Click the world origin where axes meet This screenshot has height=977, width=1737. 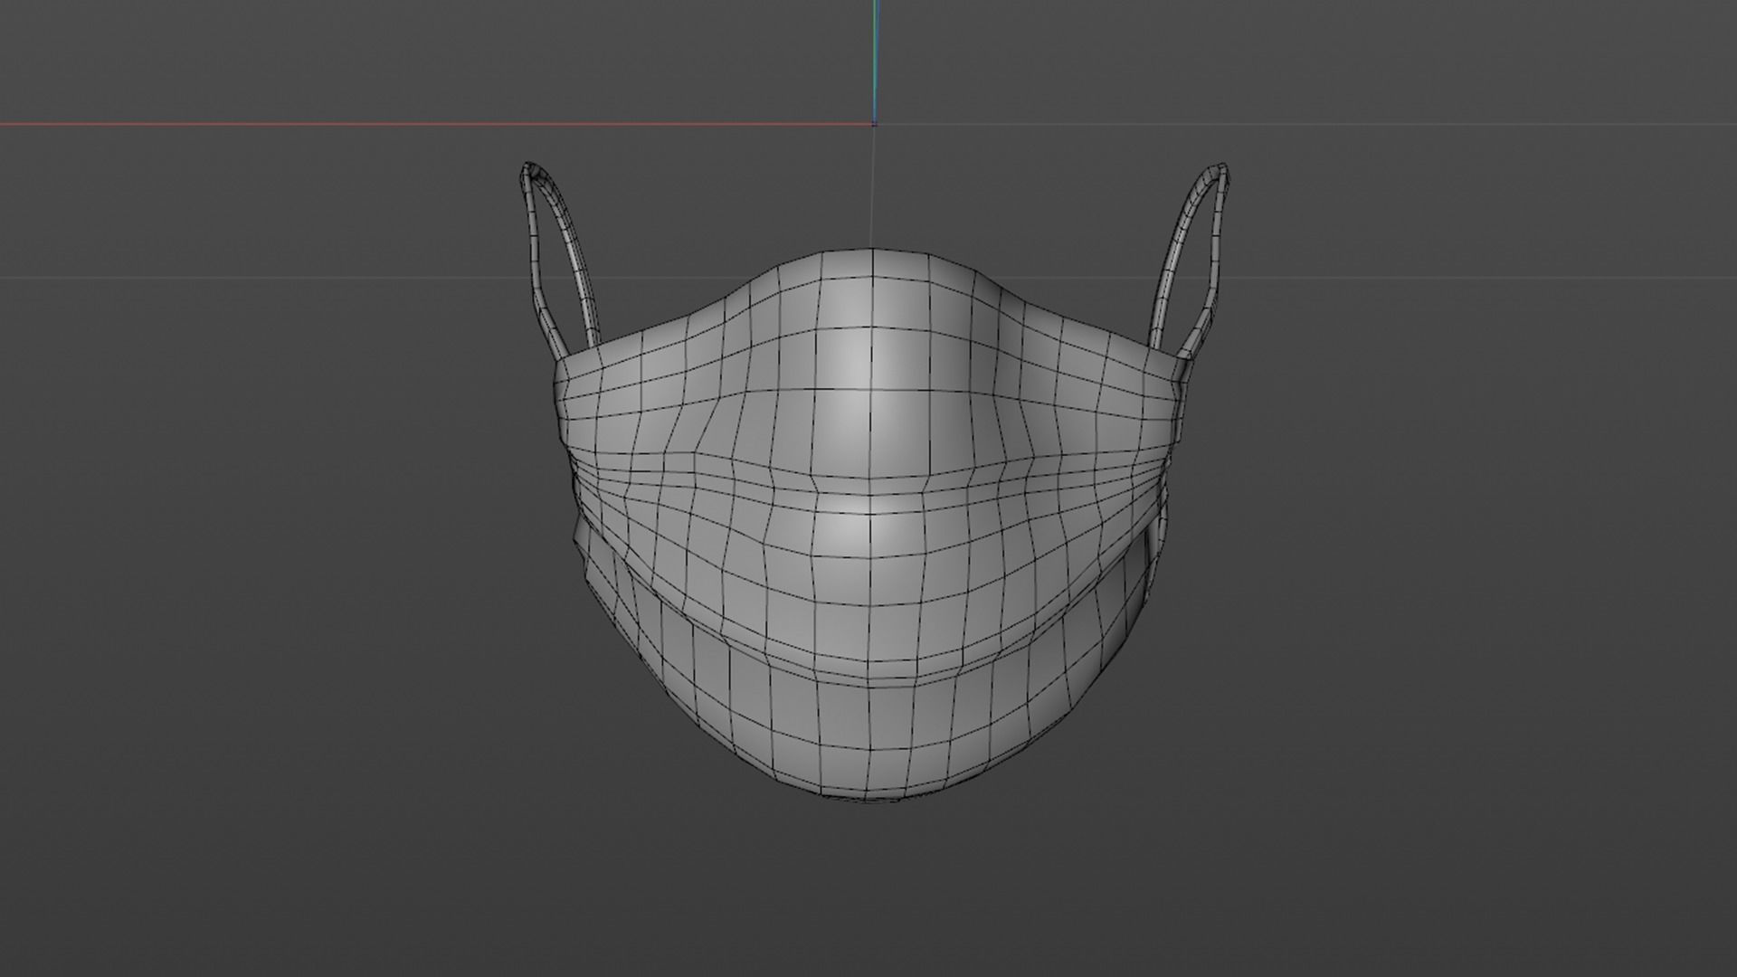[874, 123]
